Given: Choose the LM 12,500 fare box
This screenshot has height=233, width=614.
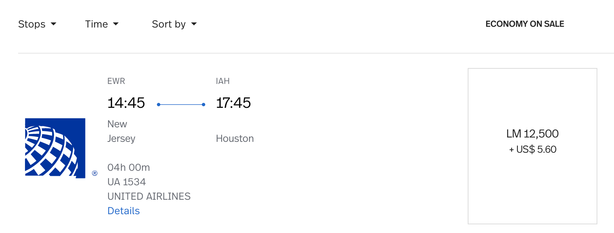Looking at the screenshot, I should [532, 146].
